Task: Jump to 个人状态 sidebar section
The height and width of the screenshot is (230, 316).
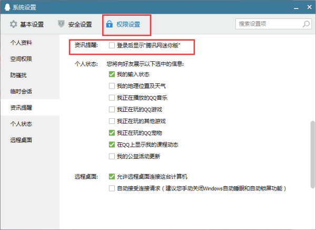Action: (21, 124)
